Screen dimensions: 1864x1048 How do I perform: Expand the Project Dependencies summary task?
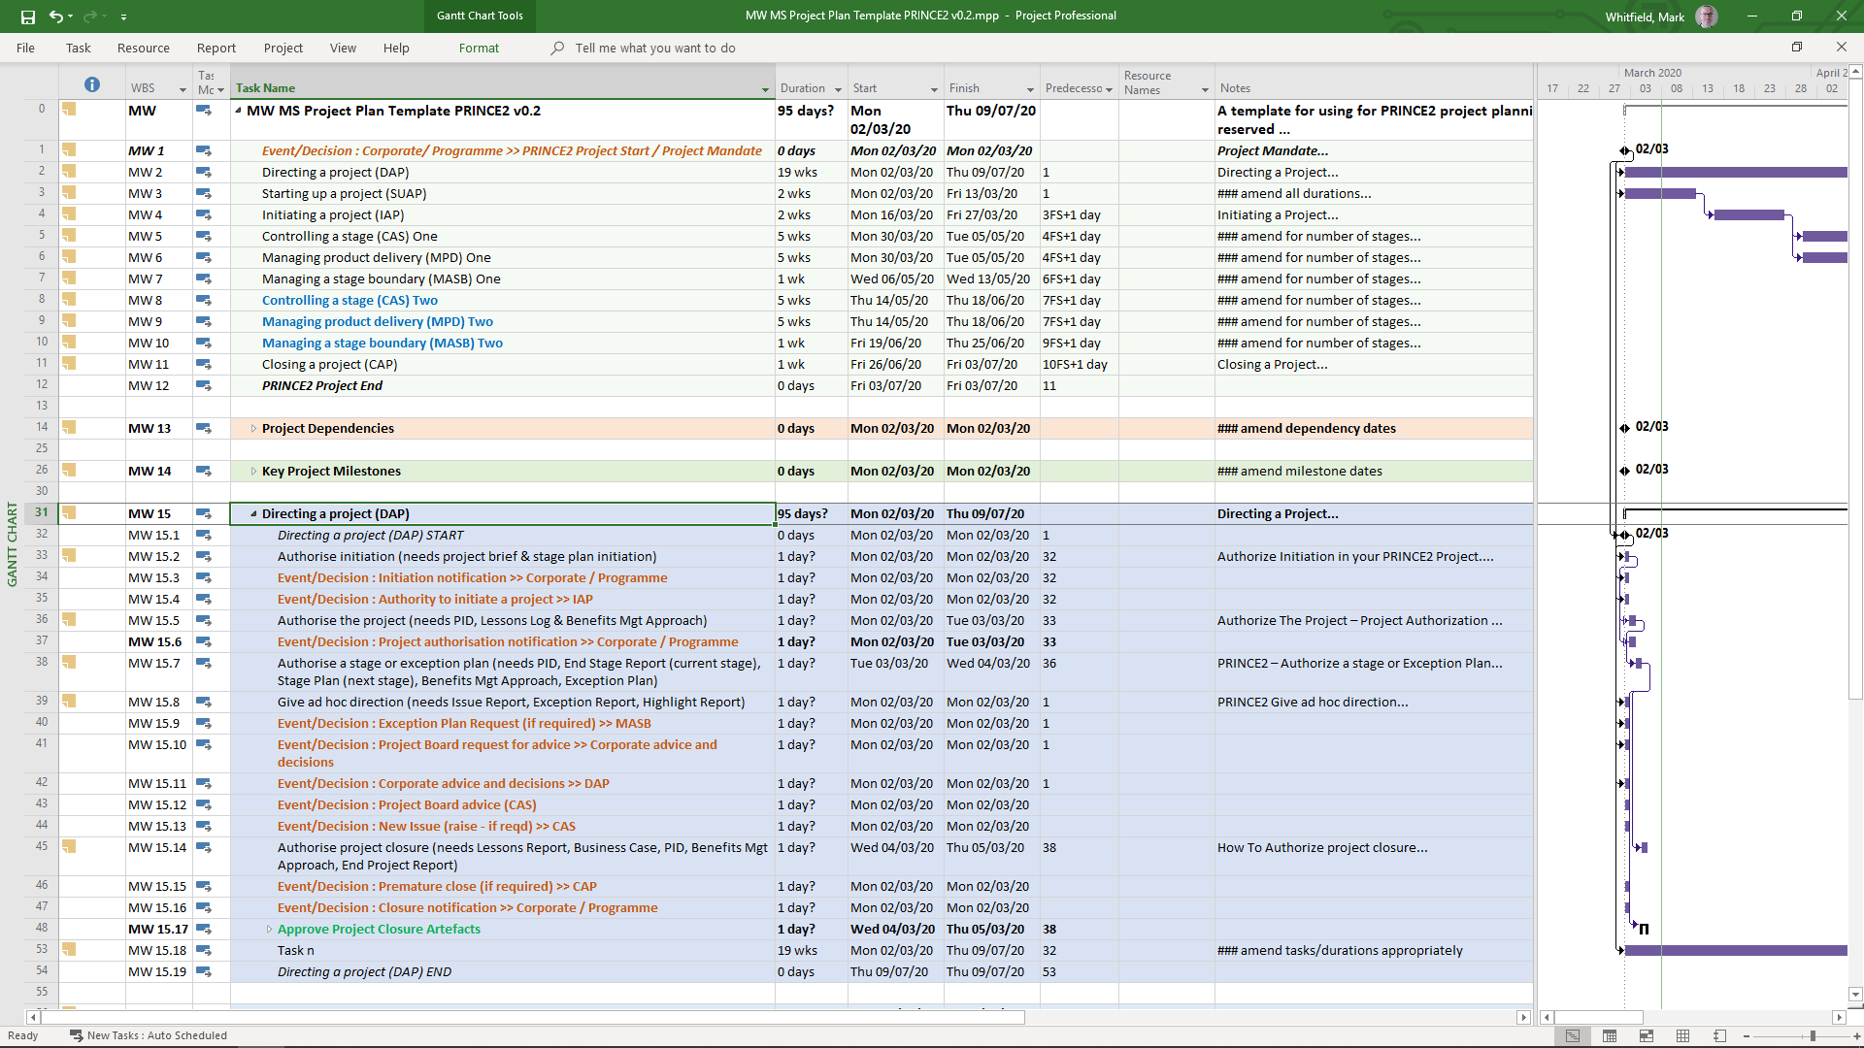[252, 427]
